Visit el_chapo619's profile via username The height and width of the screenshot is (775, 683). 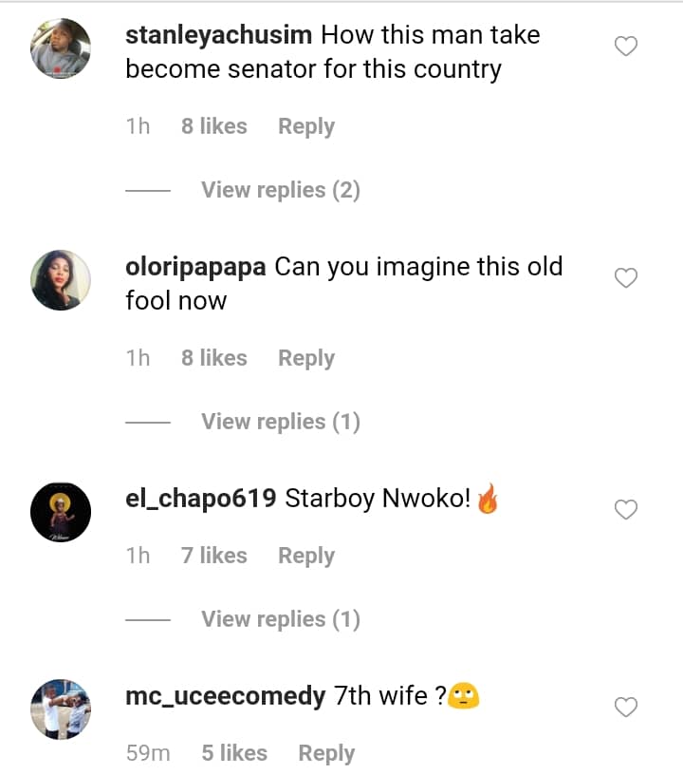[x=200, y=499]
